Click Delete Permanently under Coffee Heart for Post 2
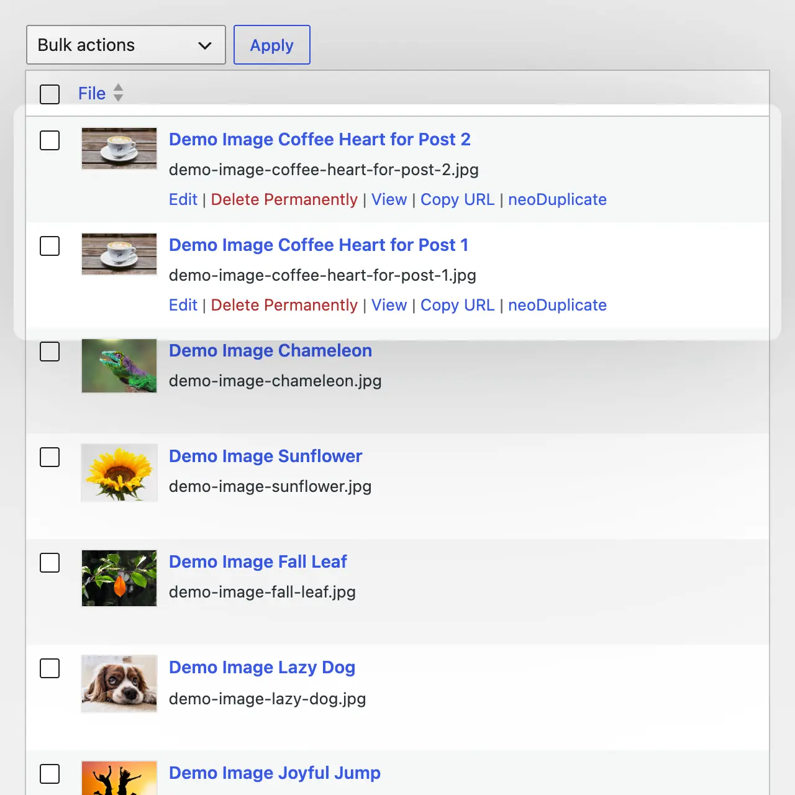This screenshot has height=795, width=795. click(284, 199)
